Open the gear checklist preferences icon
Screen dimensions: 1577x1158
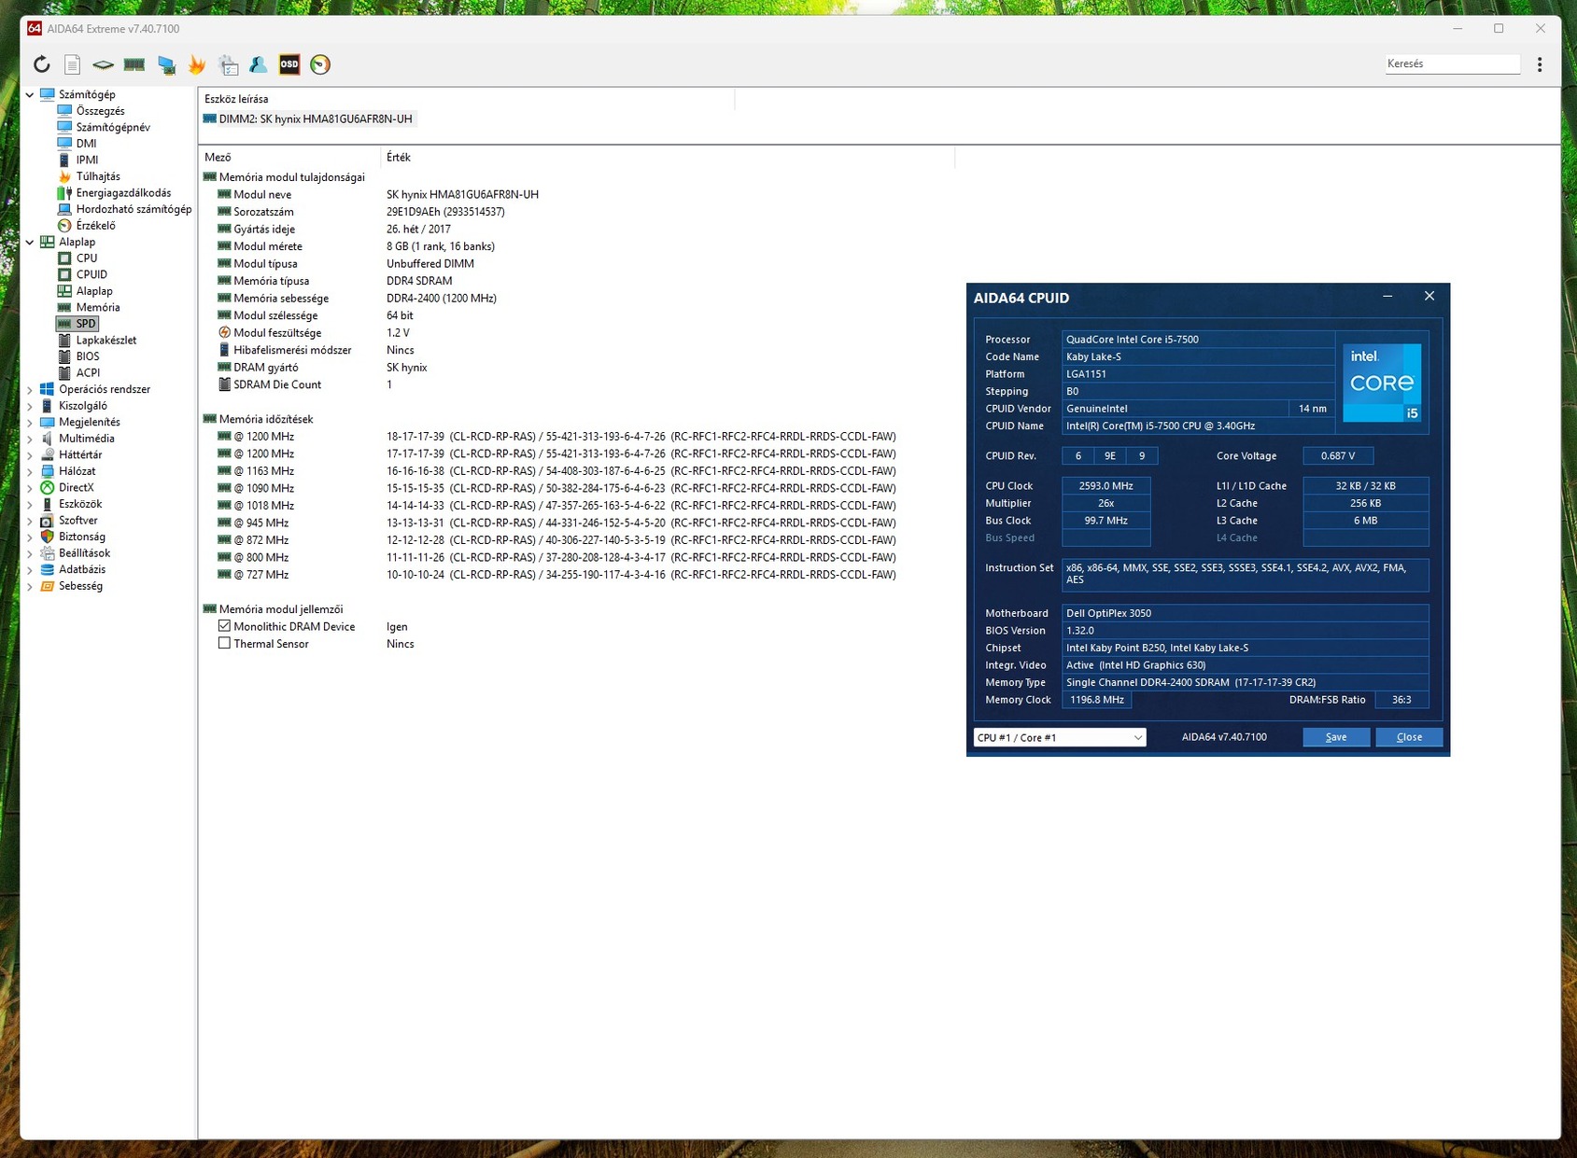coord(228,64)
